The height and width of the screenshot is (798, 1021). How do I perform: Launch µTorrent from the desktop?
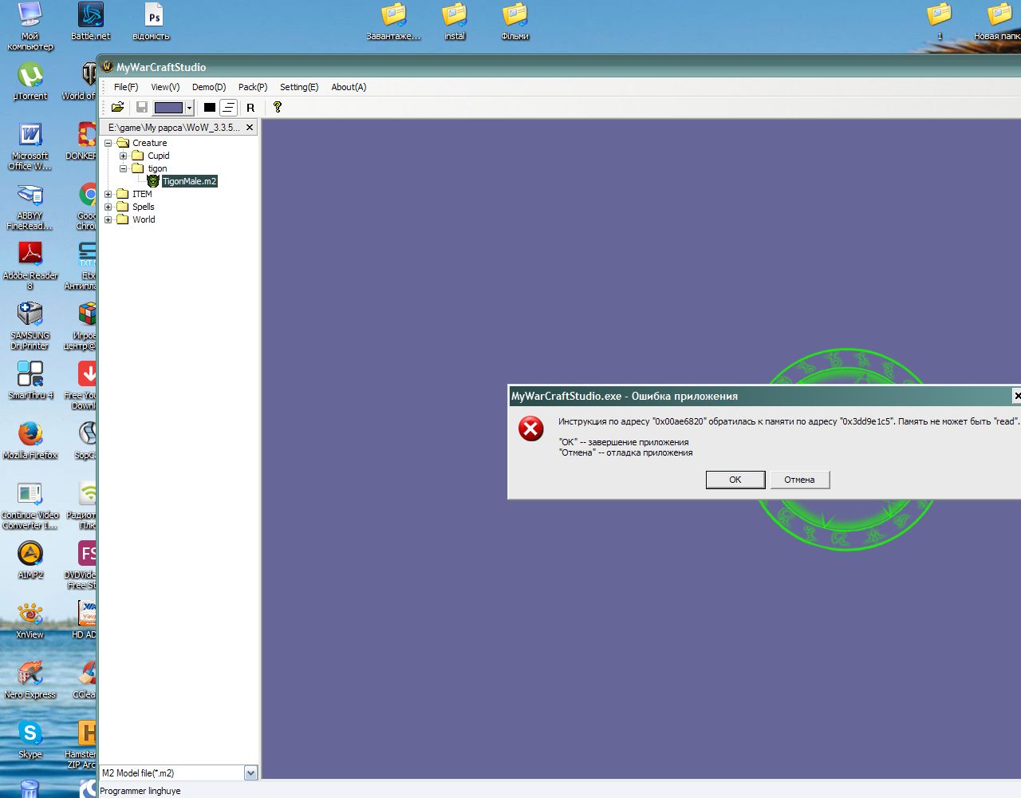click(x=30, y=81)
